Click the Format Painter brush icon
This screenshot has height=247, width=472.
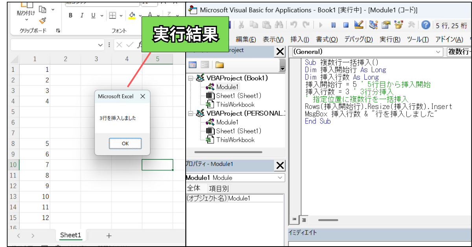click(43, 20)
